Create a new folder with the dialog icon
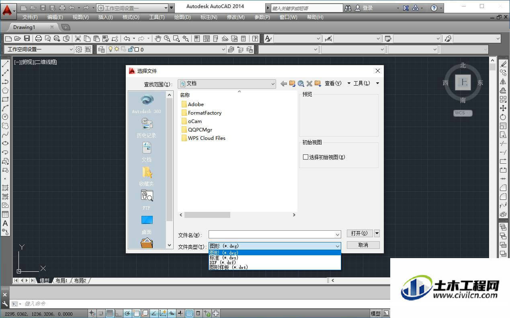The width and height of the screenshot is (510, 318). pos(317,84)
